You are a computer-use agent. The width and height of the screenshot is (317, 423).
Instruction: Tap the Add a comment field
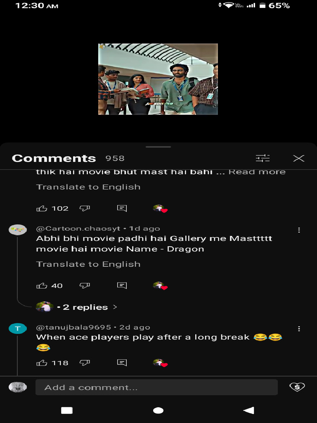(156, 387)
